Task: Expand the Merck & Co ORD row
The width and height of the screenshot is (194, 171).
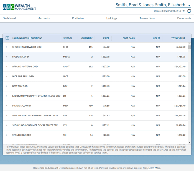Action: 6,106
